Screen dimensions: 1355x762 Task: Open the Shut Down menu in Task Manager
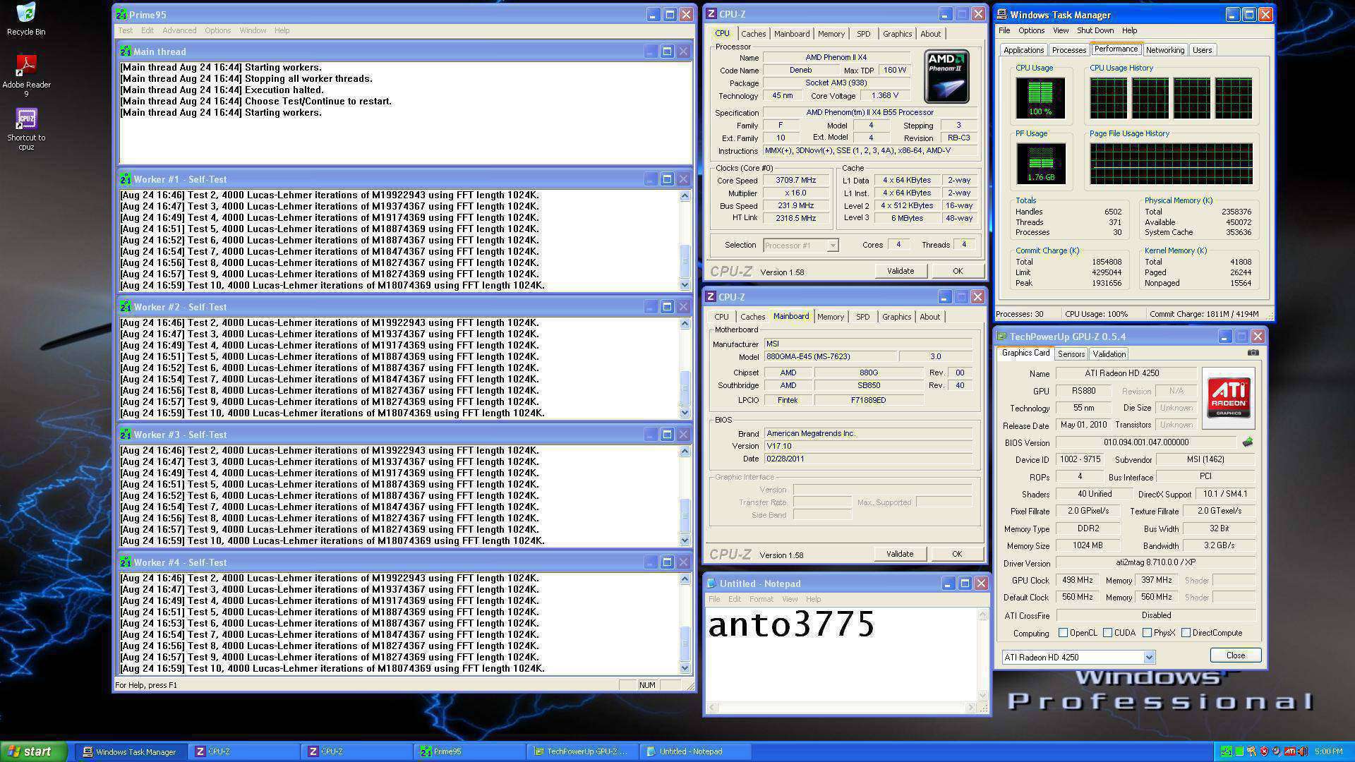tap(1095, 30)
